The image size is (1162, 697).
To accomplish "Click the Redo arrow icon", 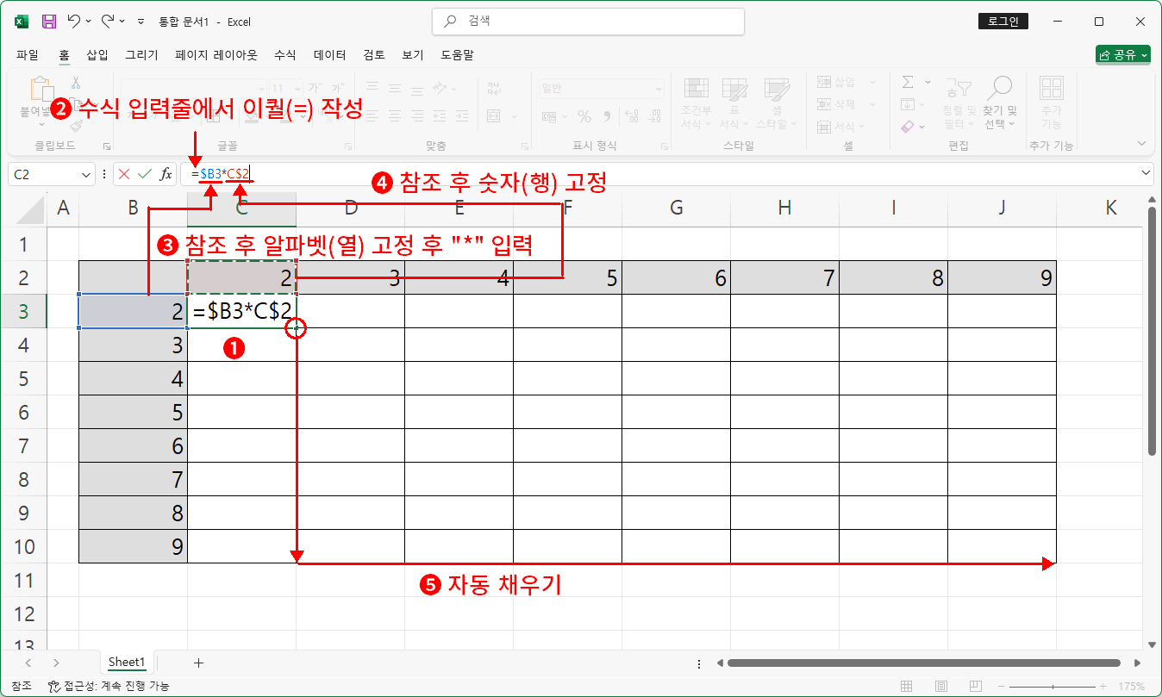I will (108, 21).
